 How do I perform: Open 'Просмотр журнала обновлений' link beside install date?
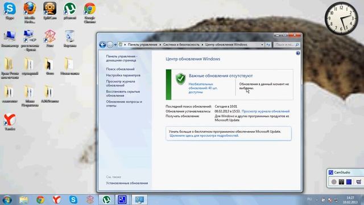(266, 112)
